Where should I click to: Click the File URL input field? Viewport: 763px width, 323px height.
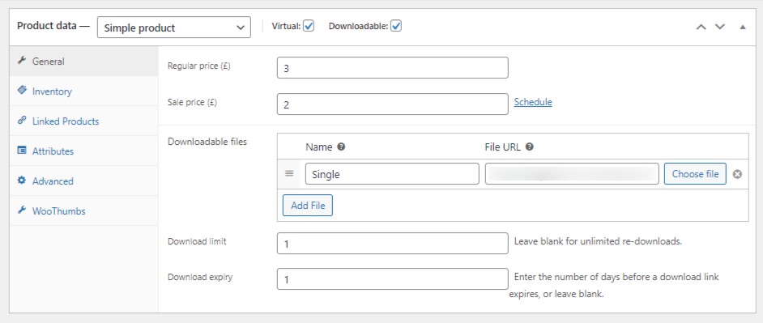click(572, 174)
